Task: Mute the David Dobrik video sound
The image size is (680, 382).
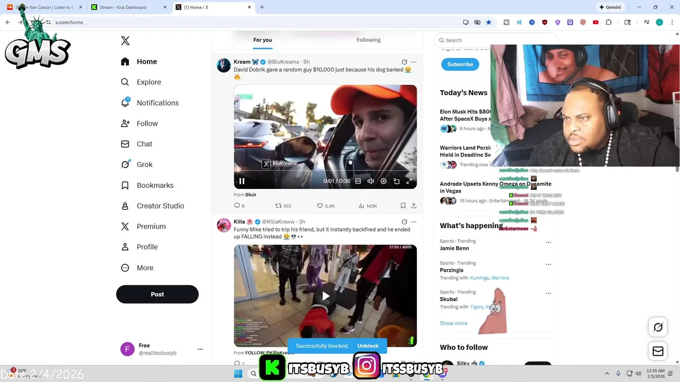Action: point(371,181)
